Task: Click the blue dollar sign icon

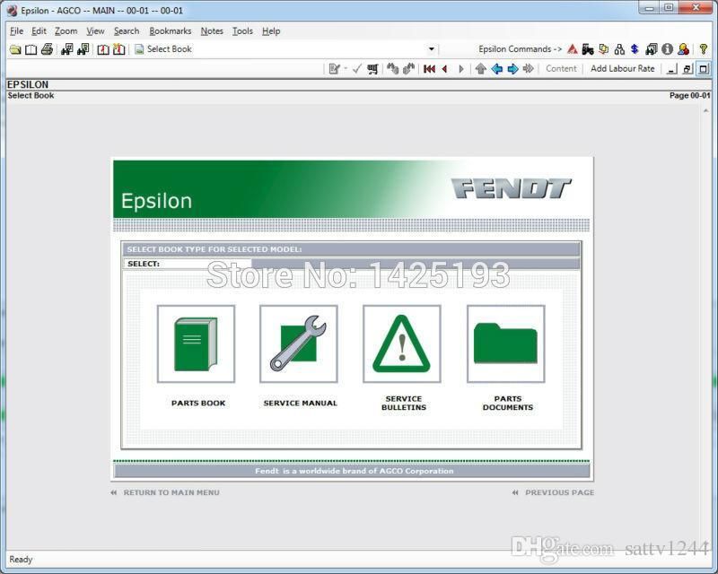Action: pyautogui.click(x=635, y=49)
